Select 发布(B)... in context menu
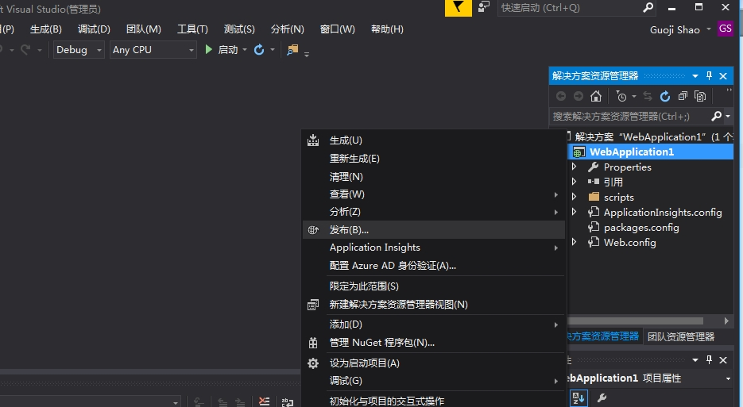 tap(434, 230)
